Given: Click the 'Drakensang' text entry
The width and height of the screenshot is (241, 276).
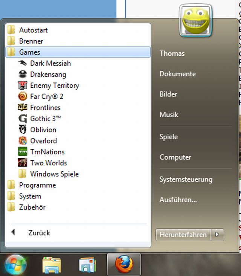Looking at the screenshot, I should (48, 75).
